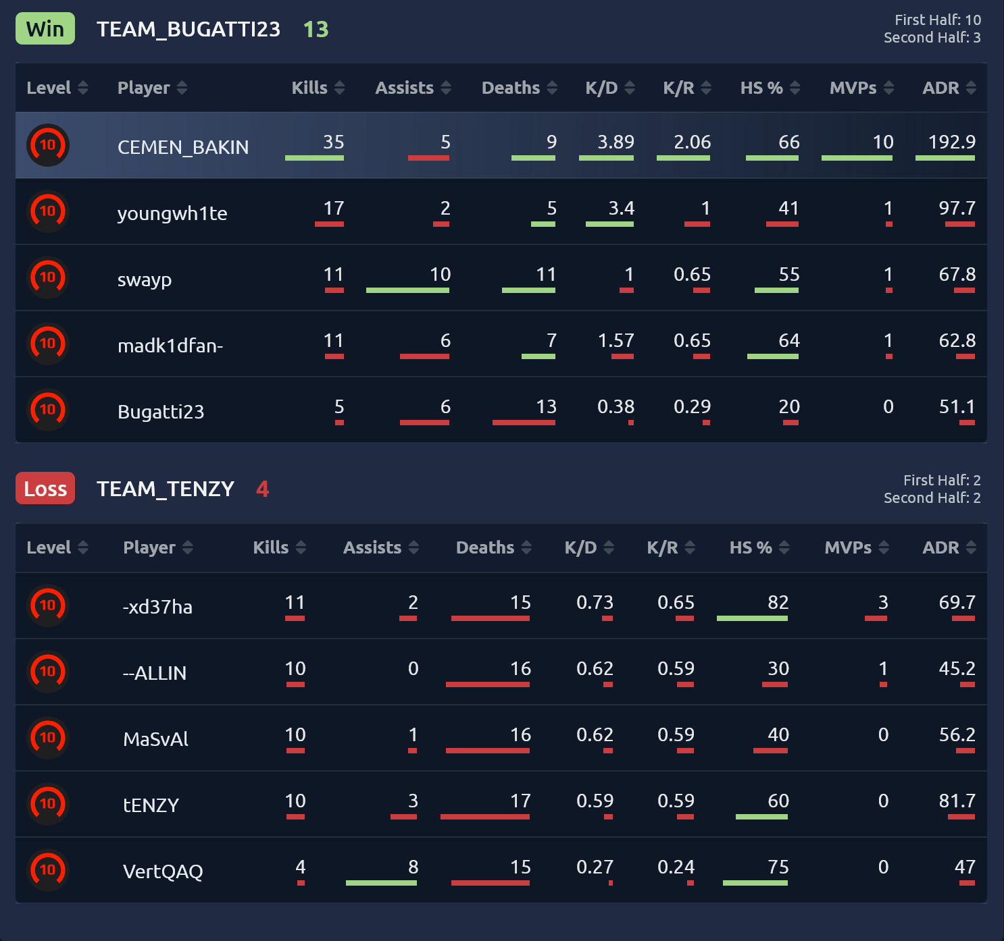
Task: Sort TEAM_BUGATTI23 table by K/D
Action: point(610,88)
